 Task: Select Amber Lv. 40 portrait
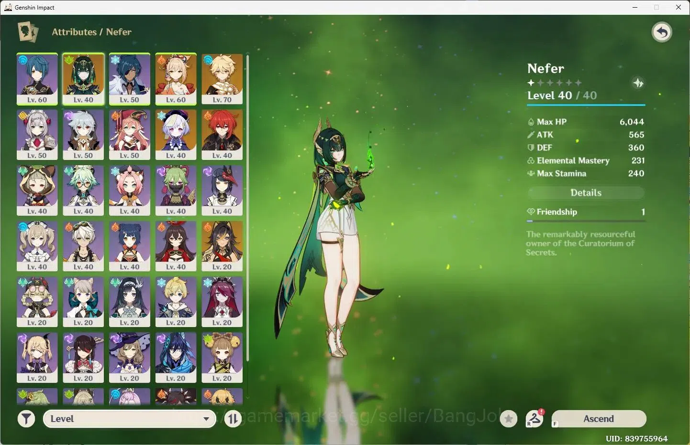tap(176, 246)
